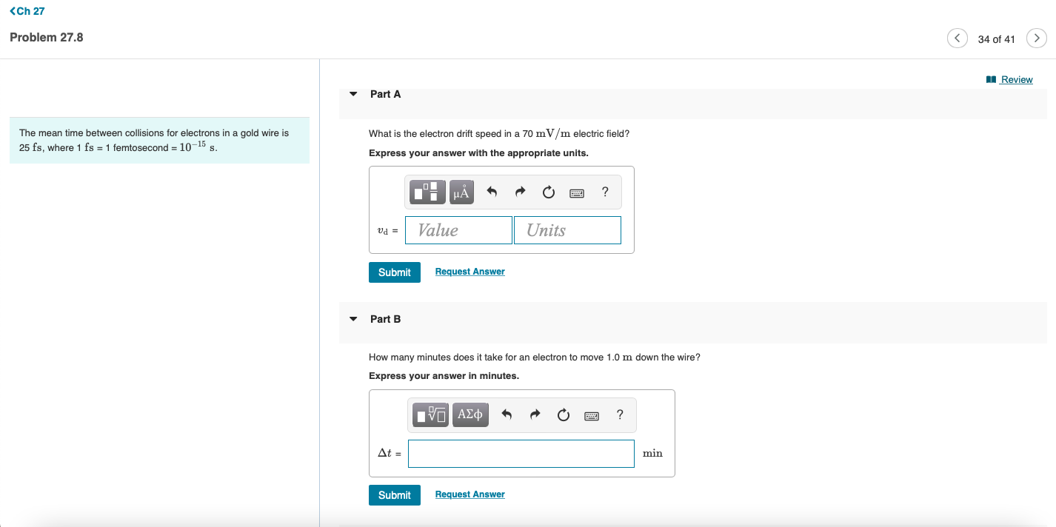The width and height of the screenshot is (1056, 527).
Task: Go to previous problem arrow
Action: tap(958, 38)
